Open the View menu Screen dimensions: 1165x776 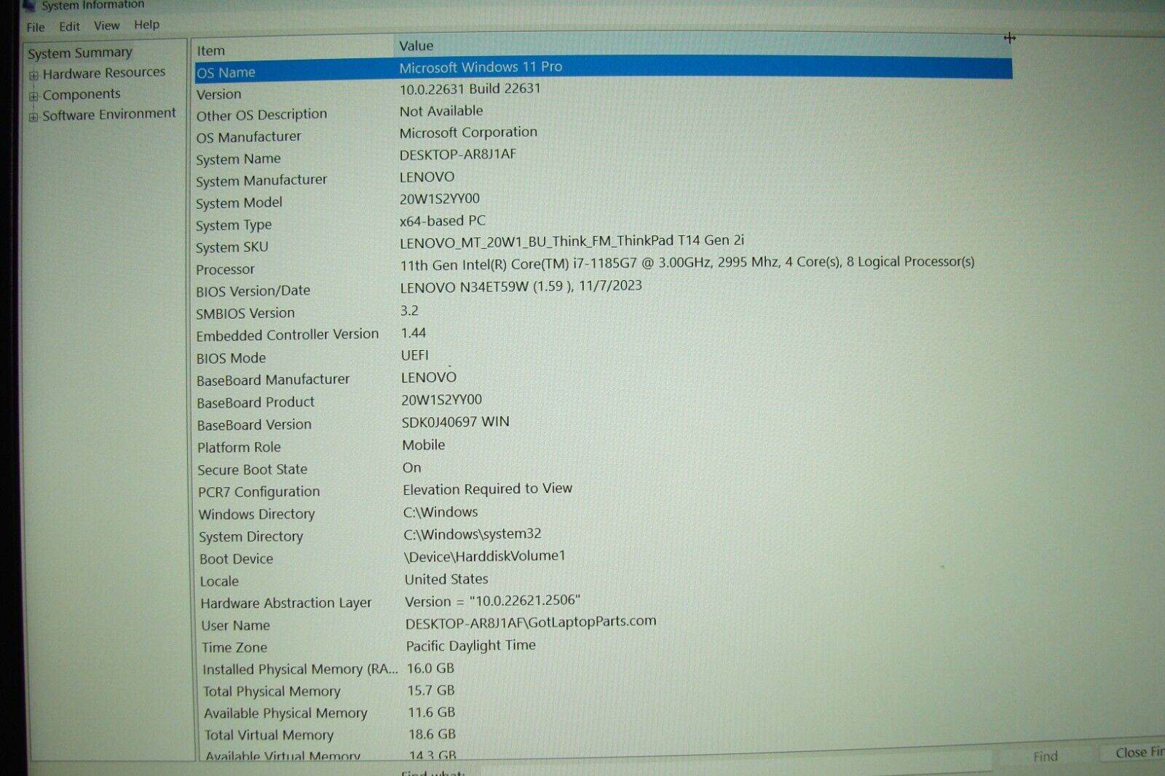(x=106, y=25)
